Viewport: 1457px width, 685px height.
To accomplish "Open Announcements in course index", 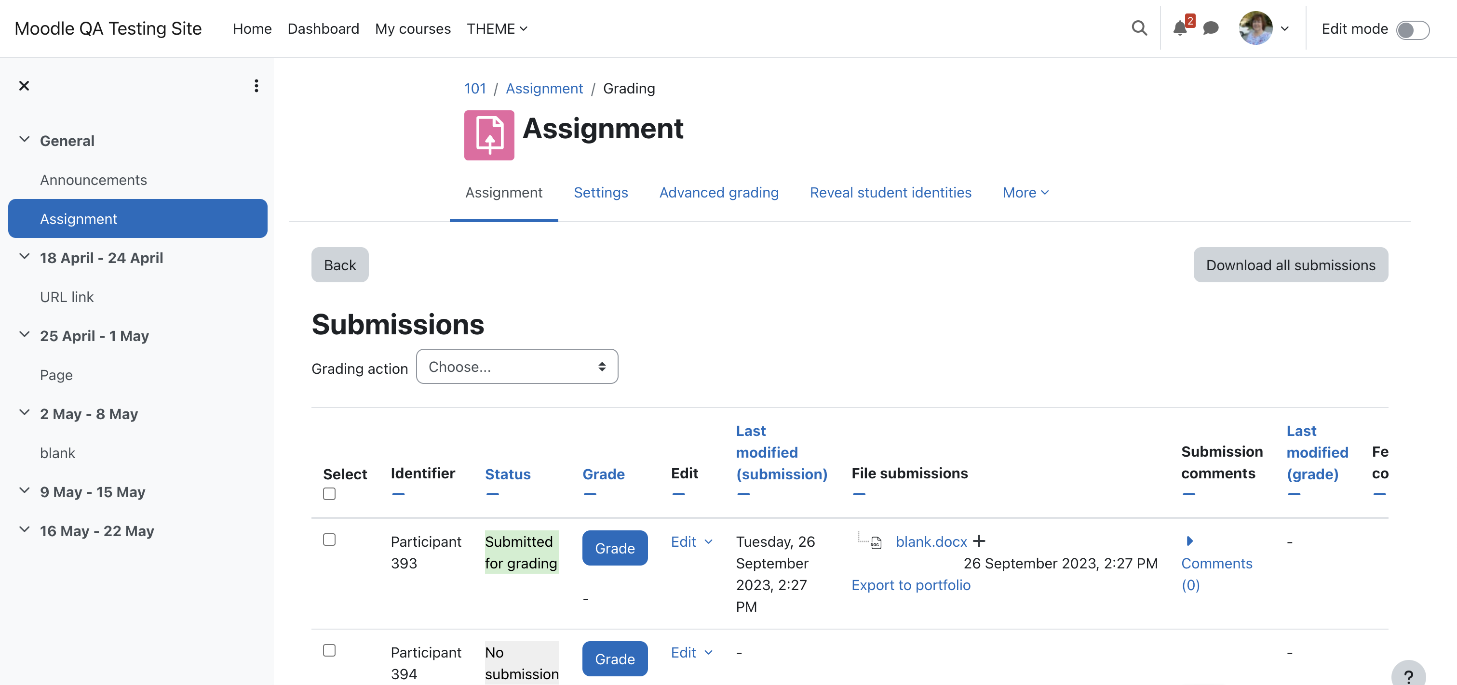I will pyautogui.click(x=94, y=180).
